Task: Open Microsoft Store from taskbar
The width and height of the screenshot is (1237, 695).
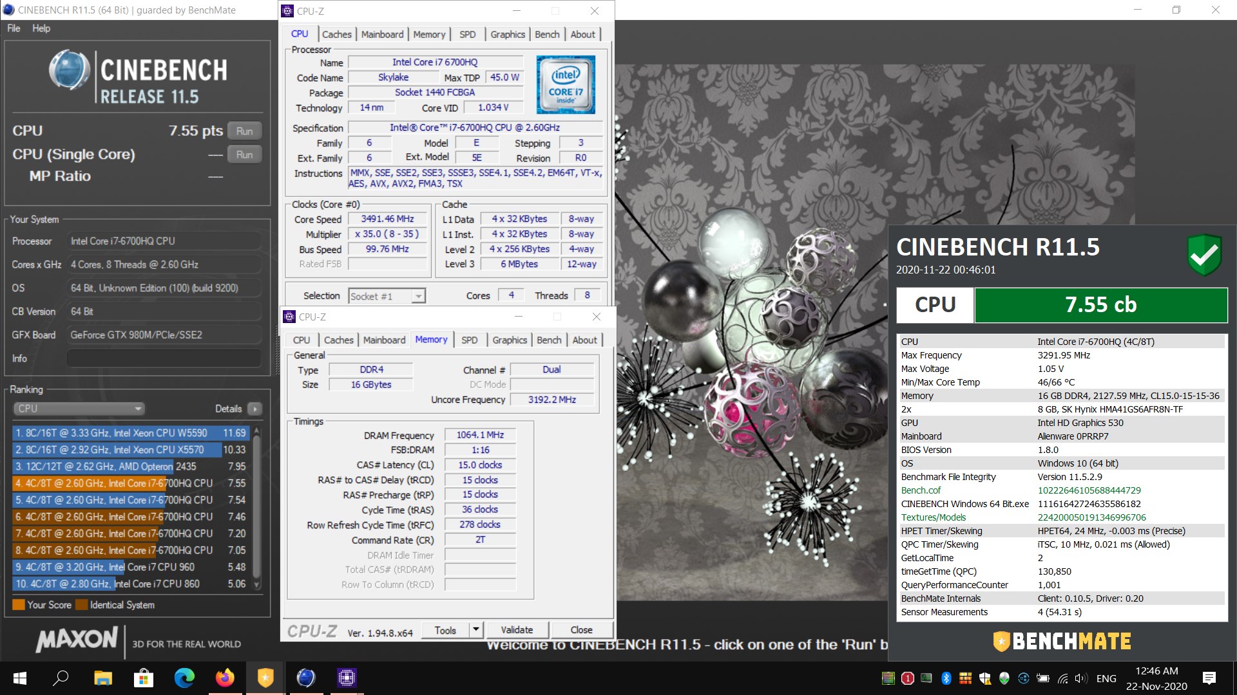Action: coord(143,678)
